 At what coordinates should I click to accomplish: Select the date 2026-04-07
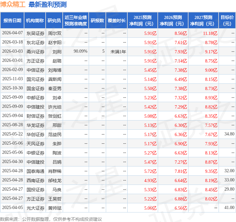pos(12,33)
